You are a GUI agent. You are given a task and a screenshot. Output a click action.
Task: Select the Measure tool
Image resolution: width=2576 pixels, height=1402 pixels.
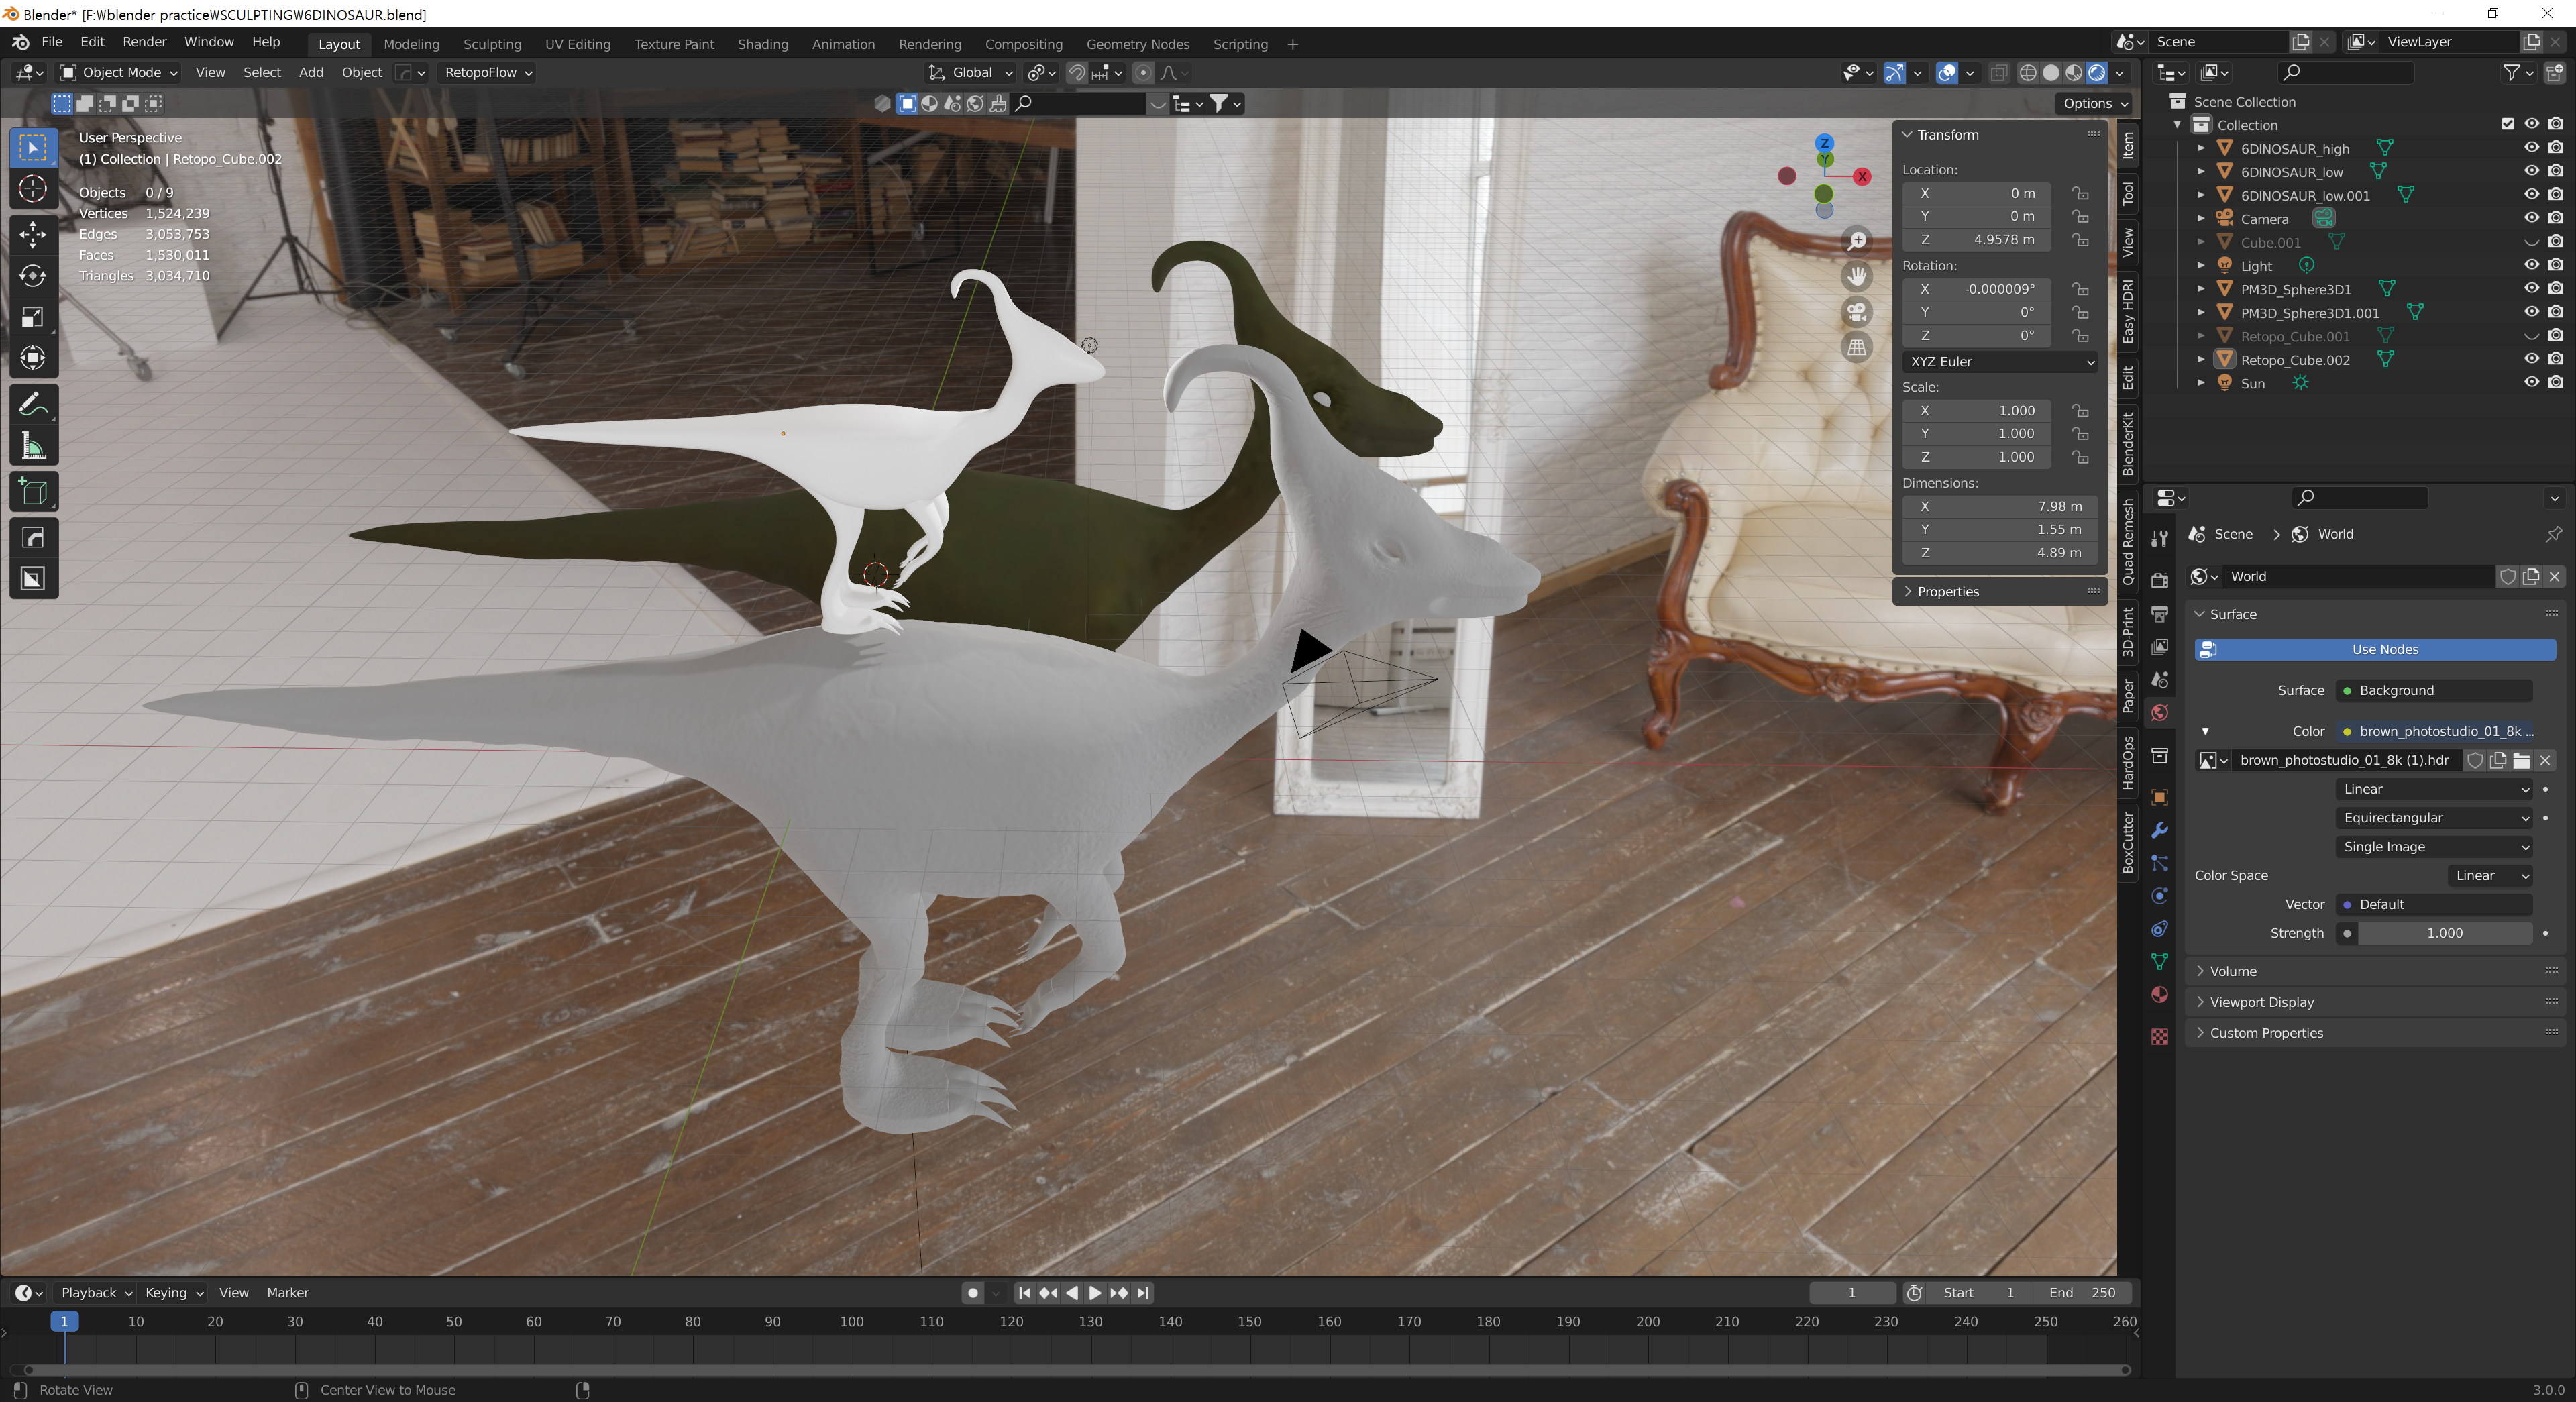(33, 446)
